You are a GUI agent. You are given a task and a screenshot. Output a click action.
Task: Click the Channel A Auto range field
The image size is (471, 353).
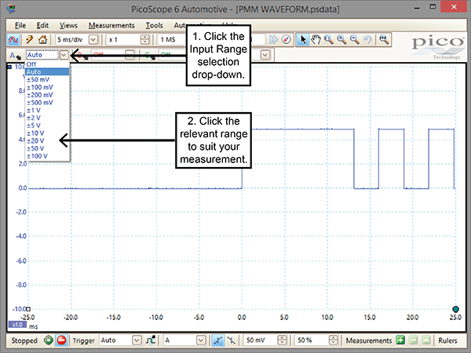click(42, 55)
